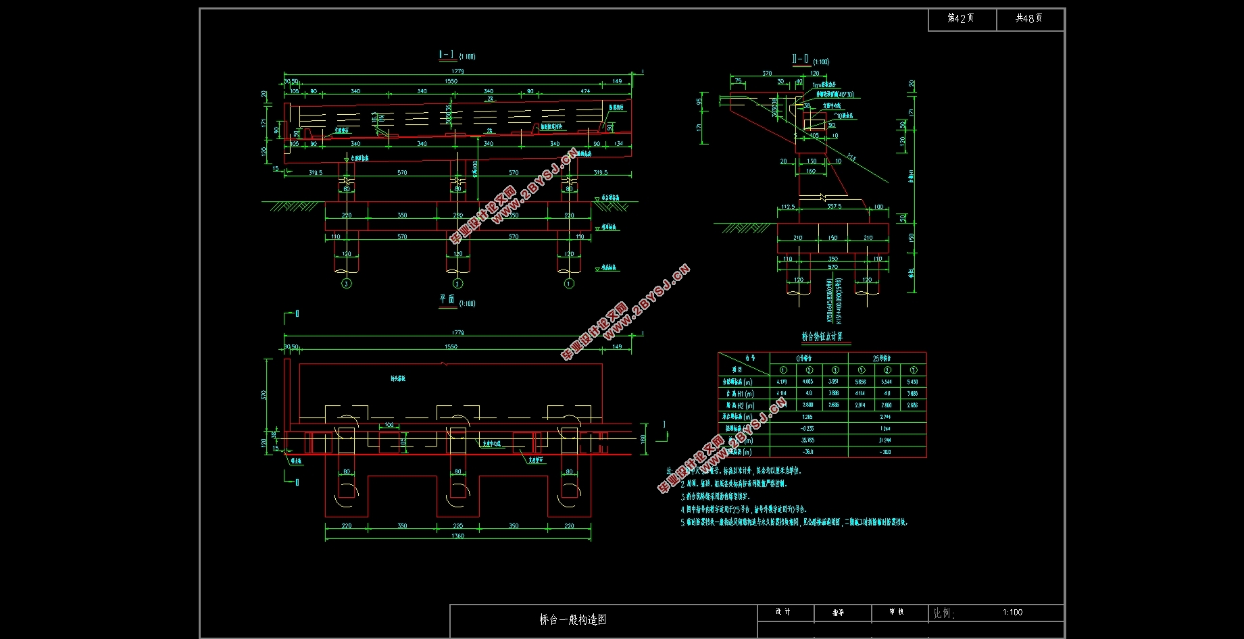Click the table value 35.765

(x=807, y=440)
